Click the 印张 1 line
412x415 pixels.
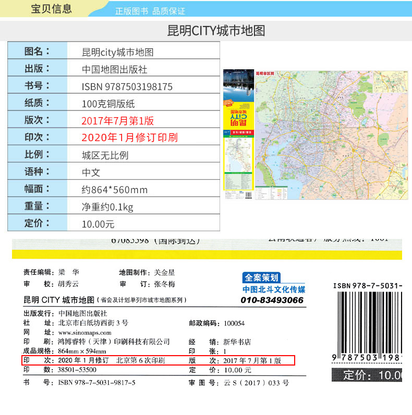[208, 351]
